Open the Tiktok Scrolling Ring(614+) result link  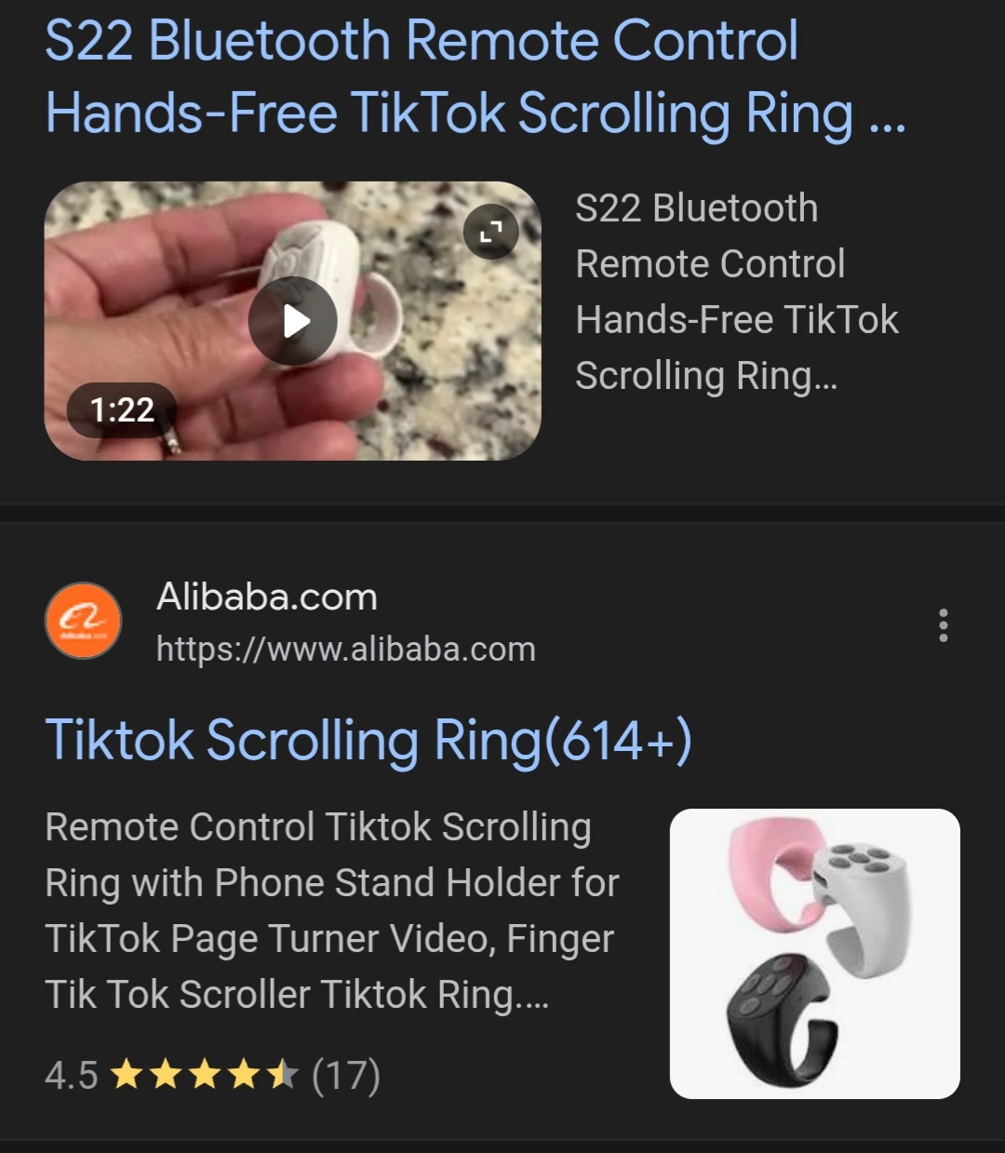point(368,741)
